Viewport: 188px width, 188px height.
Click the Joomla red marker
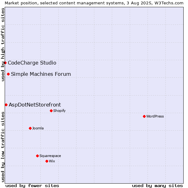(30, 128)
